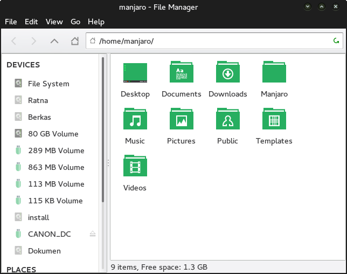Select the Desktop folder icon
The height and width of the screenshot is (274, 347).
coord(135,73)
